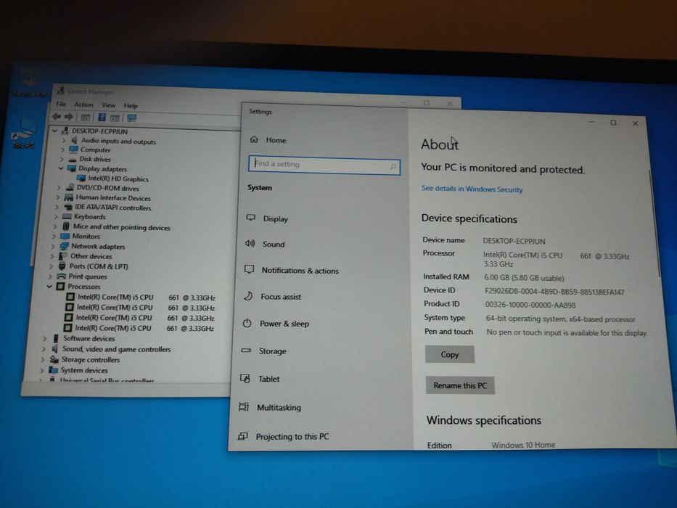Viewport: 677px width, 508px height.
Task: Select Sound, video and game controllers
Action: pos(117,349)
